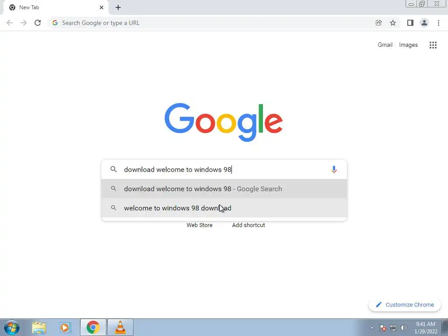Image resolution: width=448 pixels, height=336 pixels.
Task: Go back using the browser back arrow
Action: 10,23
